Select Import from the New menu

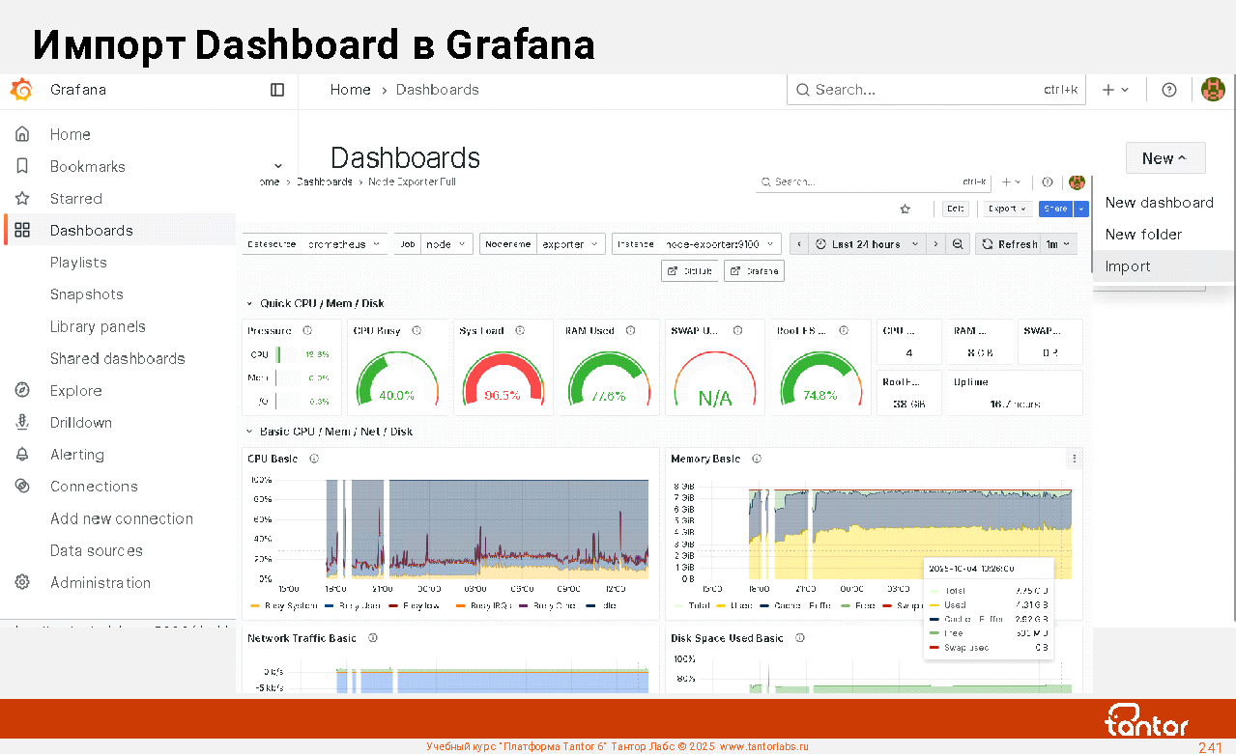[1128, 266]
